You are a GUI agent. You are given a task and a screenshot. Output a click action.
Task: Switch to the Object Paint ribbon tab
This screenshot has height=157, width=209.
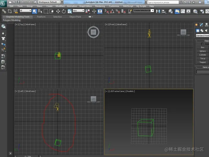tap(75, 17)
